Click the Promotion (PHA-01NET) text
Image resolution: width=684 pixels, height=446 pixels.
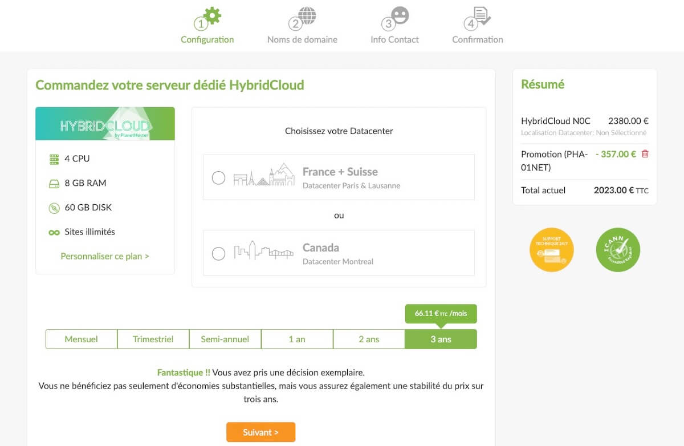[x=554, y=161]
